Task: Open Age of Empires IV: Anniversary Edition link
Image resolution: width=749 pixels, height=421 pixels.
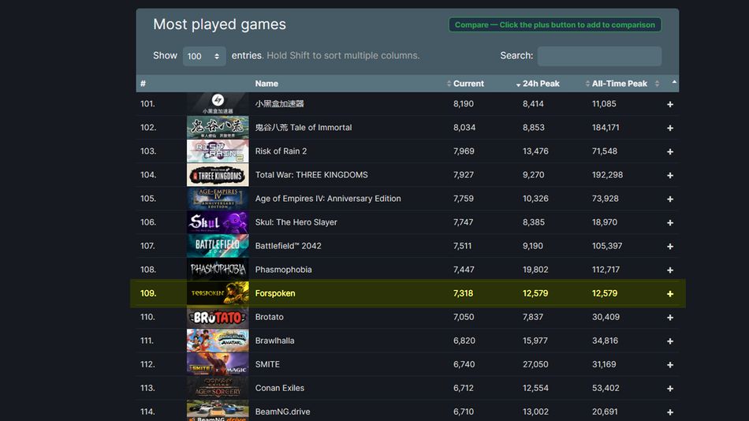Action: 328,199
